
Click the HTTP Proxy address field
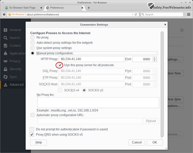[x=91, y=59]
